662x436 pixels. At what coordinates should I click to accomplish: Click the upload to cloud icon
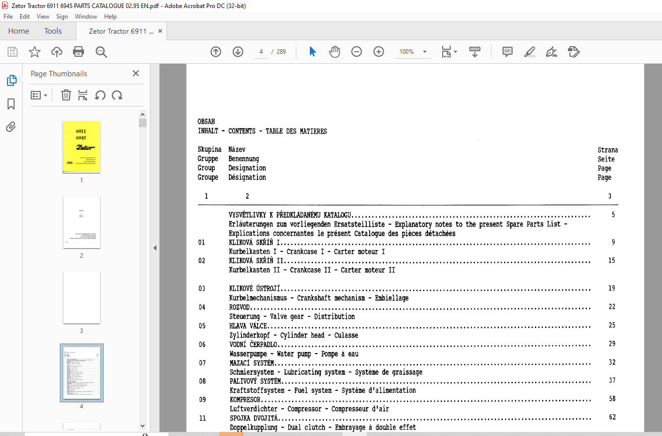click(x=56, y=52)
